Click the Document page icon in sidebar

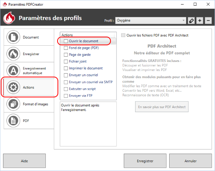pyautogui.click(x=13, y=37)
